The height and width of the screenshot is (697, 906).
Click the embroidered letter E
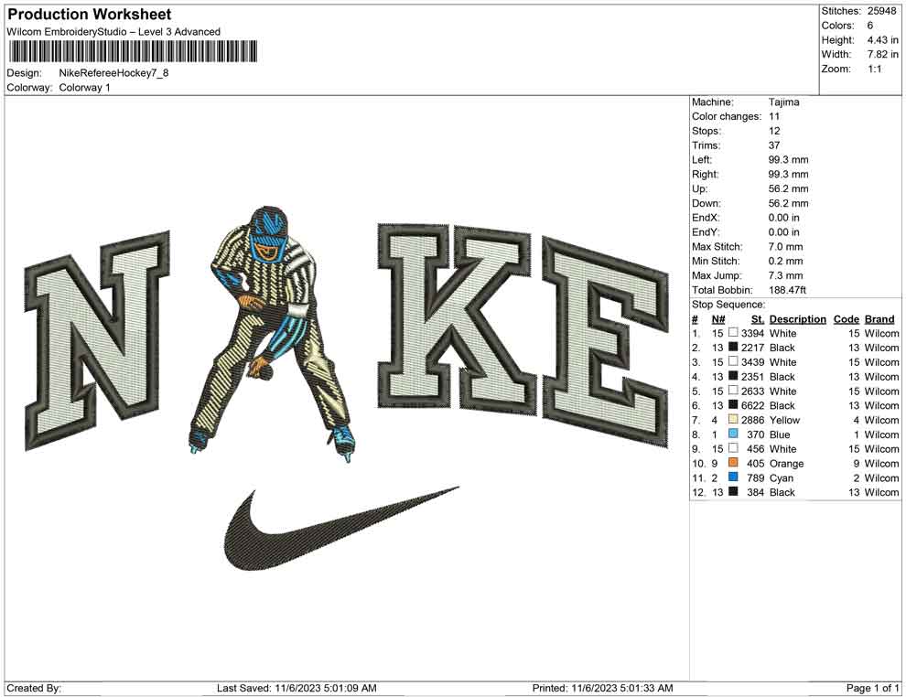[x=606, y=342]
